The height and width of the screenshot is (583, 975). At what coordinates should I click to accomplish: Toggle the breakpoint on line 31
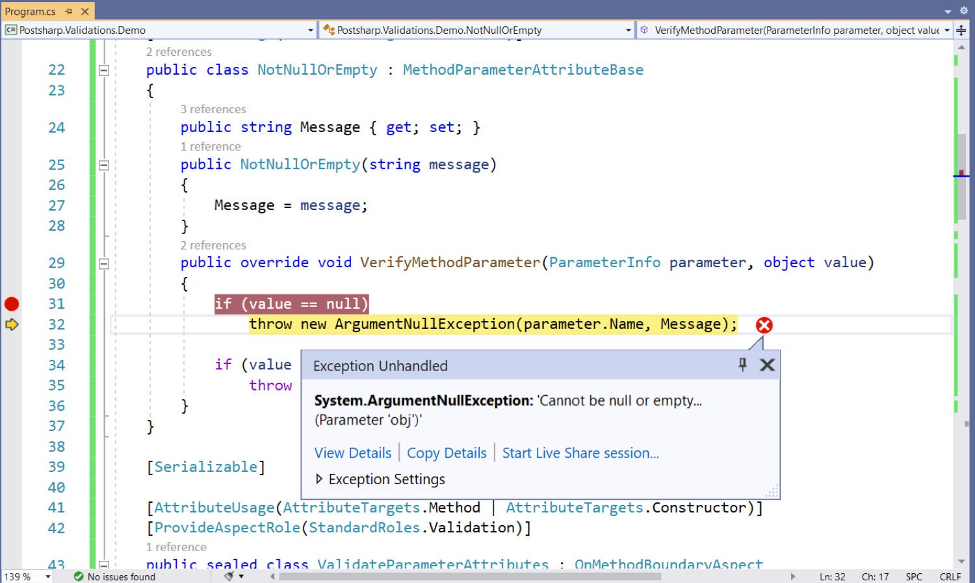point(12,304)
